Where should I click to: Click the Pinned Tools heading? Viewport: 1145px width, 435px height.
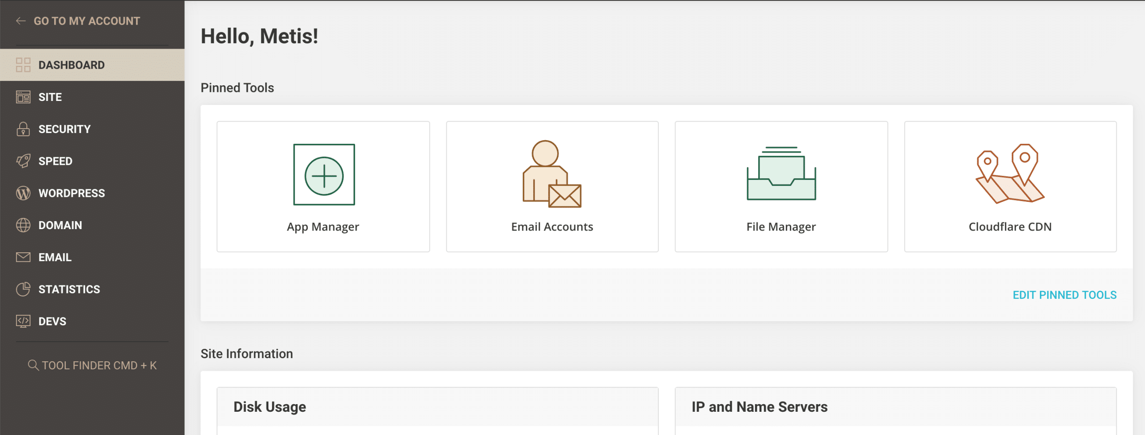coord(237,88)
